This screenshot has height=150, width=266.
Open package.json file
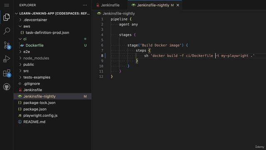35,109
